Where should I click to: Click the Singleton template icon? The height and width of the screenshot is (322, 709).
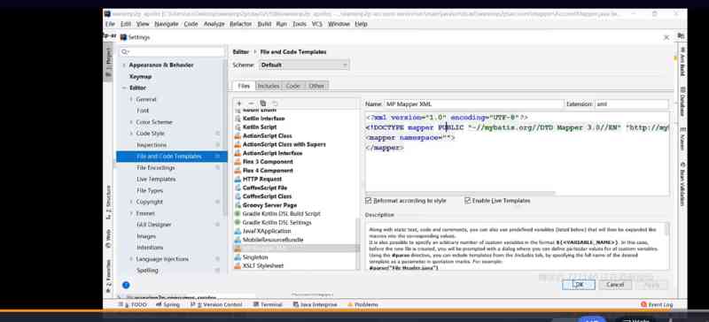click(238, 257)
